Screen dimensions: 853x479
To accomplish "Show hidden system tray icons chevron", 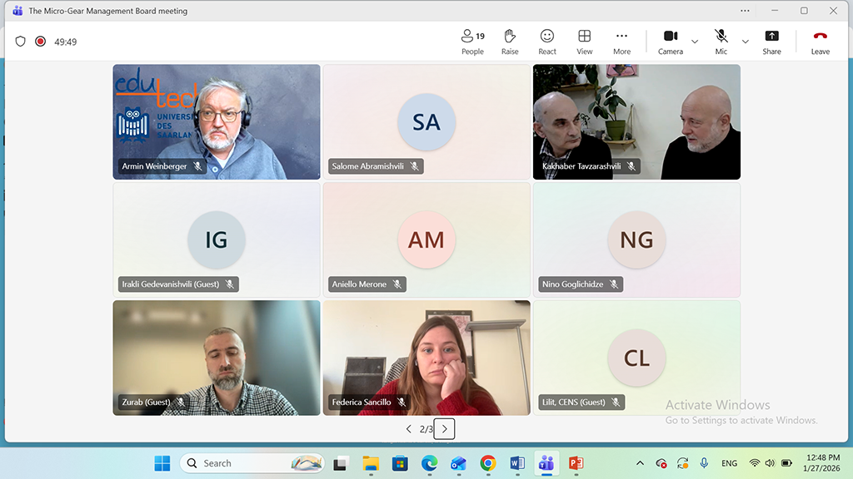I will [640, 463].
